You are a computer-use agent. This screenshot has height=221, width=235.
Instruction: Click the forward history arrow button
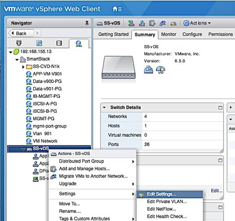tap(38, 33)
